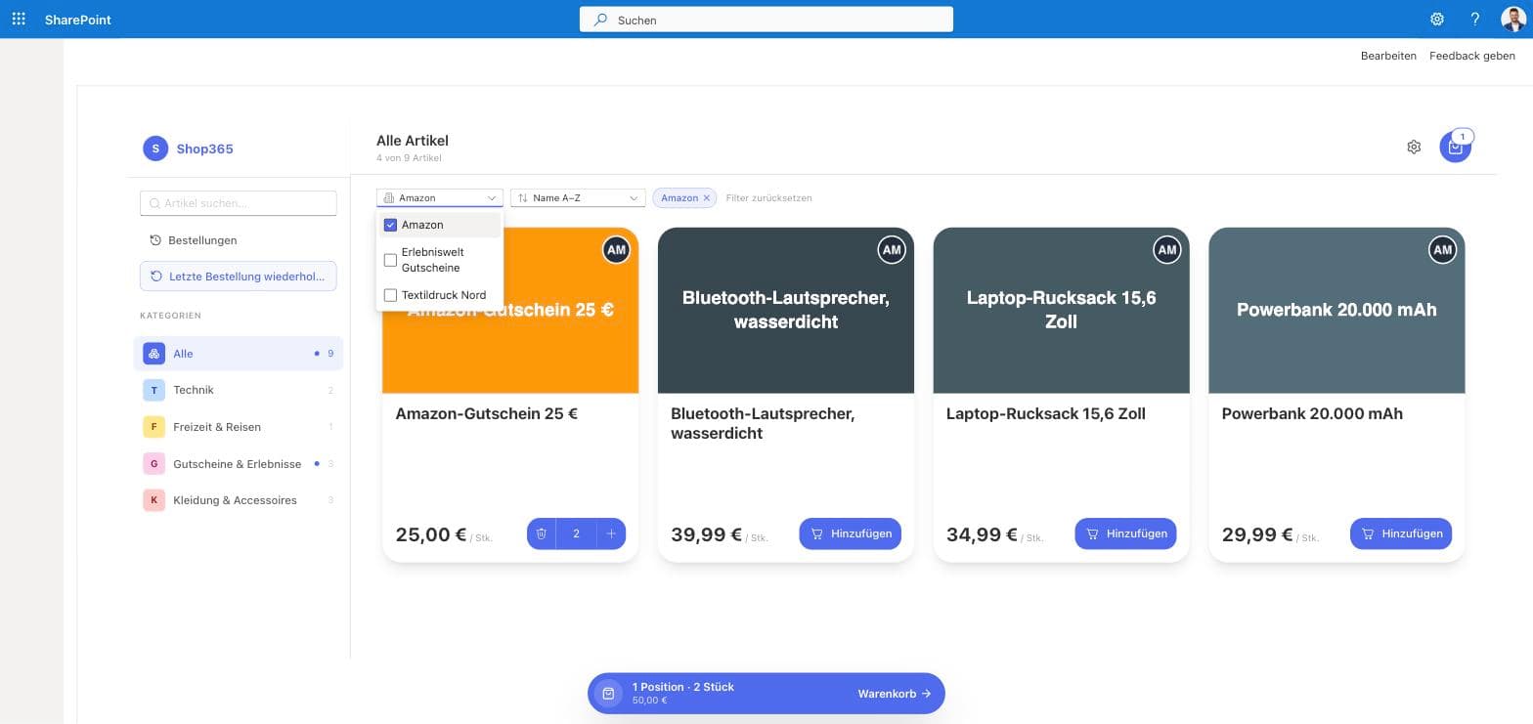This screenshot has width=1533, height=724.
Task: Click the Alle Artikel heading
Action: pyautogui.click(x=413, y=141)
